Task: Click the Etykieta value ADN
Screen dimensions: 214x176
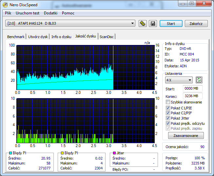Action: point(183,66)
